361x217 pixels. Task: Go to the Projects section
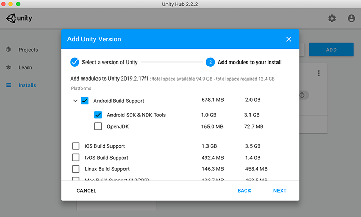click(x=29, y=50)
